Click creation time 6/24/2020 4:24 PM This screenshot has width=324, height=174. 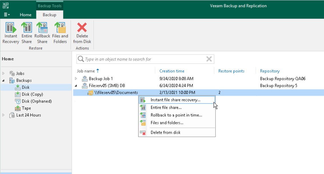coord(176,85)
